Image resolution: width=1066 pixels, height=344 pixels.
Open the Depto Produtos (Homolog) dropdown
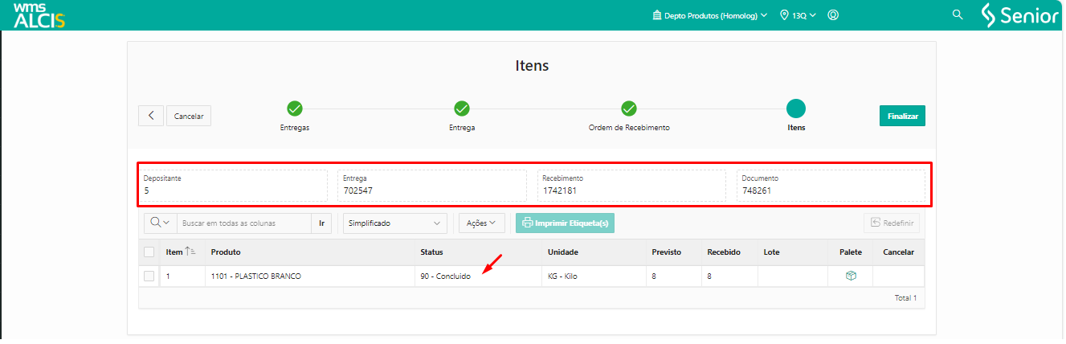(x=710, y=15)
